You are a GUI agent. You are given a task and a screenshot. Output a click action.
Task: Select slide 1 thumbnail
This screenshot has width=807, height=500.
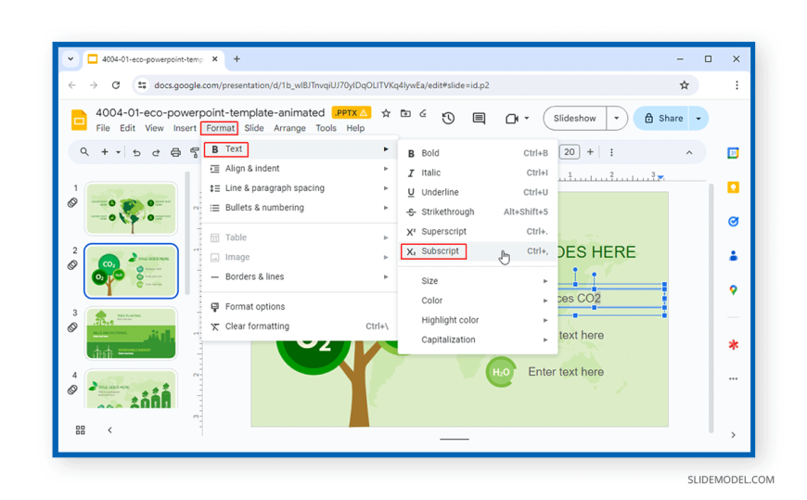tap(131, 209)
